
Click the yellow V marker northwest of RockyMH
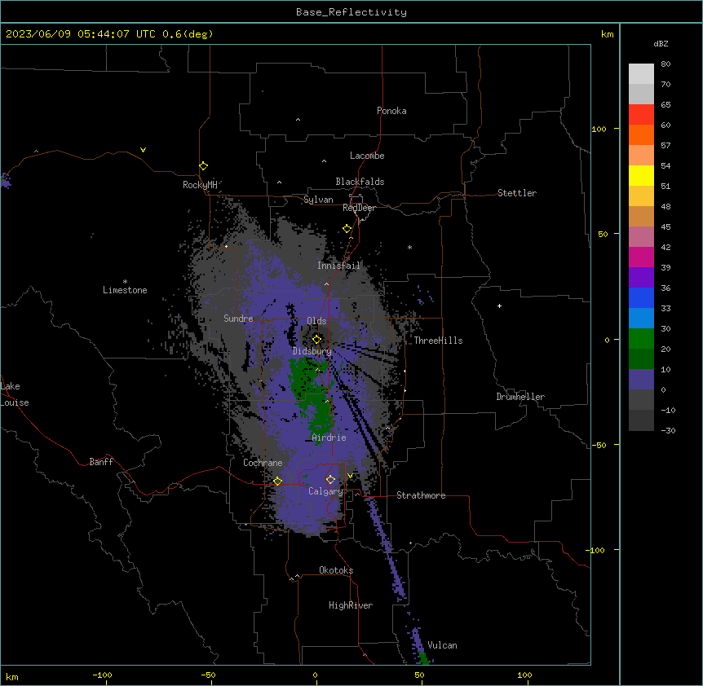click(x=143, y=150)
